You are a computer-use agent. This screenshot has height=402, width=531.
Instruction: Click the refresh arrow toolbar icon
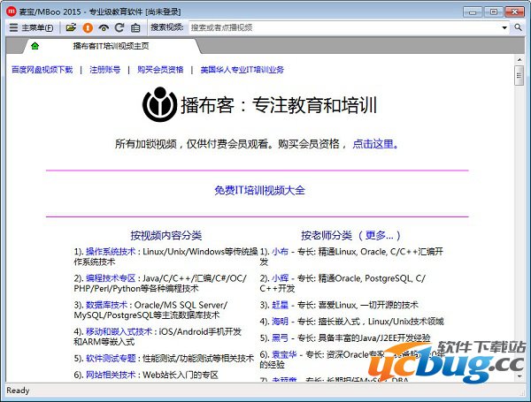pyautogui.click(x=119, y=27)
